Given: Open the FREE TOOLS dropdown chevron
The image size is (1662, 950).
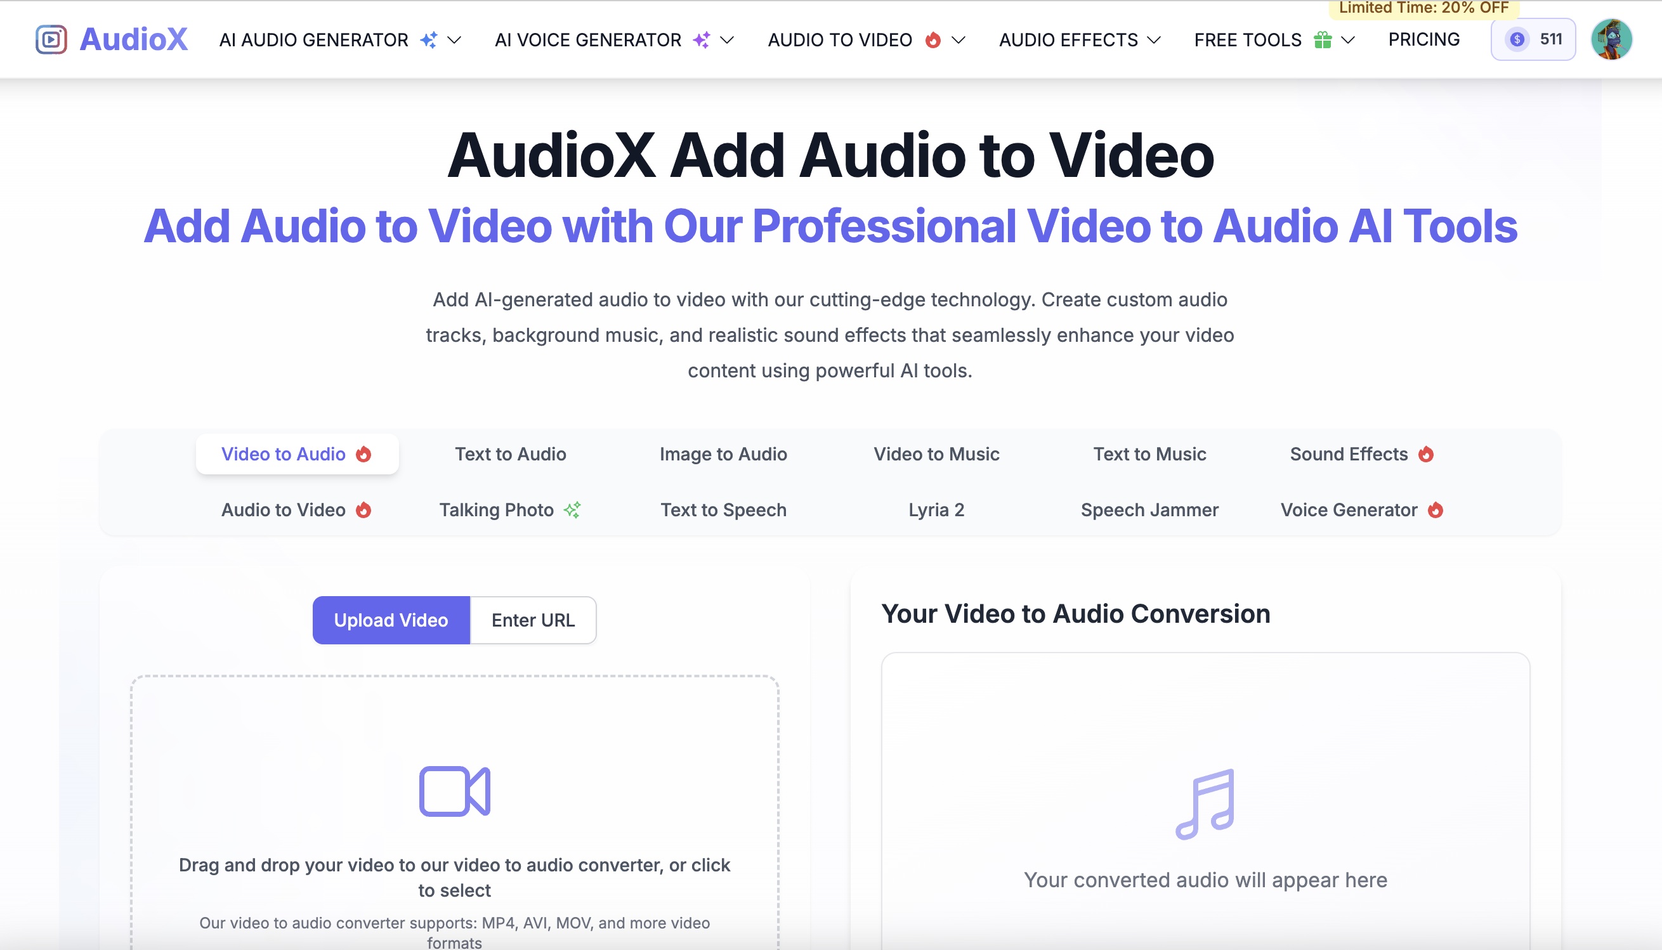Looking at the screenshot, I should tap(1349, 41).
